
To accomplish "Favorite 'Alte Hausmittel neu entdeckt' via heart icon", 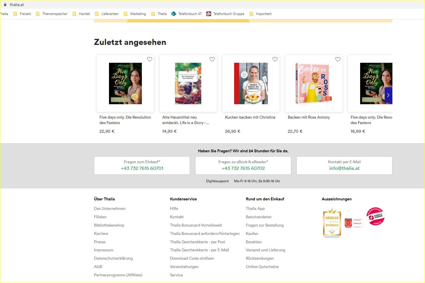I will (x=212, y=59).
